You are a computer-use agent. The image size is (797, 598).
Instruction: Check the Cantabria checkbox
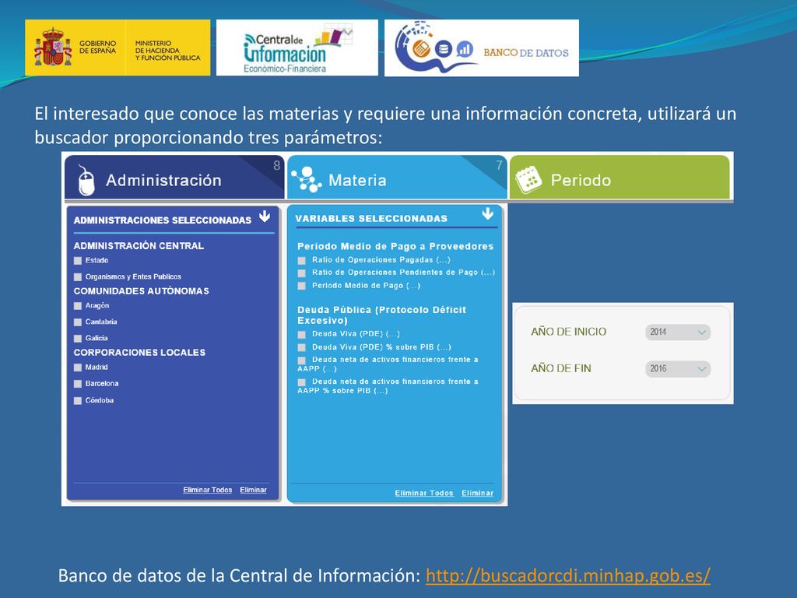click(x=78, y=322)
